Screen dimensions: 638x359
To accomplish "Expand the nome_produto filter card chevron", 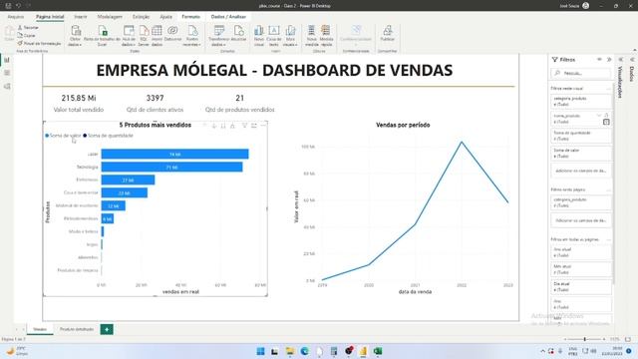I will click(599, 116).
